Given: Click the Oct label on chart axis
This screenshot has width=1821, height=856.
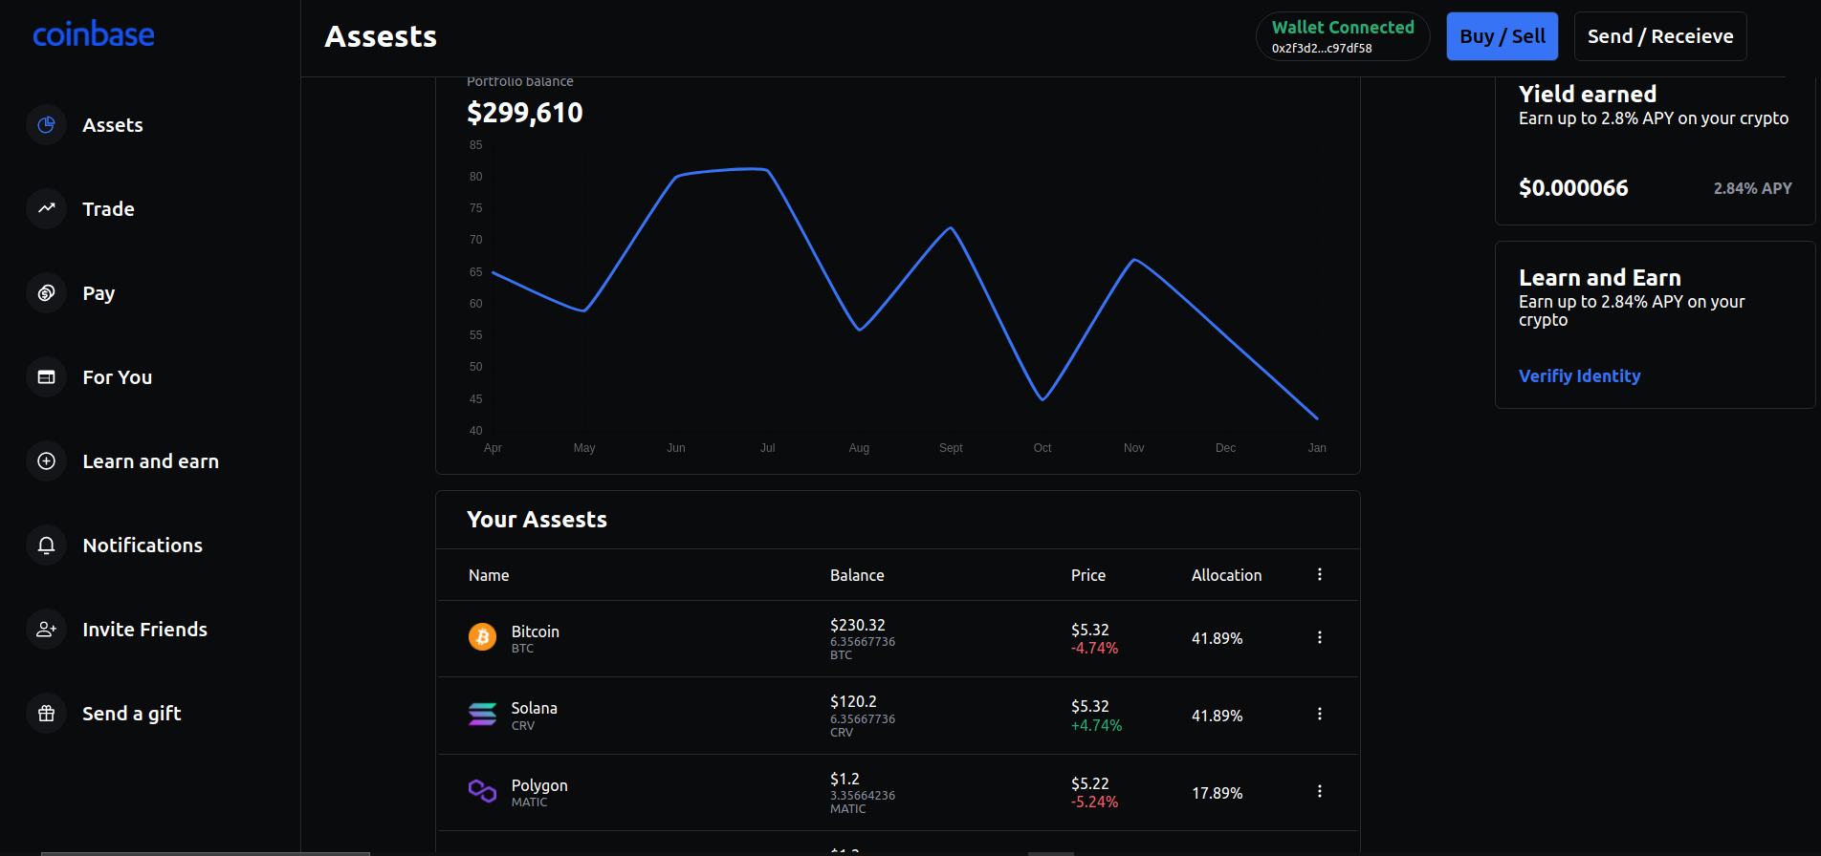Looking at the screenshot, I should (x=1042, y=448).
